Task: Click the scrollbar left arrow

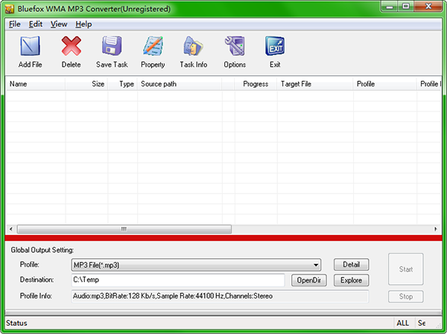Action: click(x=11, y=229)
